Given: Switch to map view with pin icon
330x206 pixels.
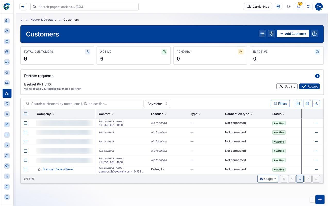Looking at the screenshot, I should pyautogui.click(x=271, y=34).
